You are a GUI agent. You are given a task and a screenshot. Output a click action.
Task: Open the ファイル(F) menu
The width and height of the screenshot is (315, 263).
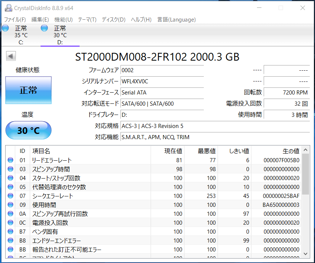[15, 19]
